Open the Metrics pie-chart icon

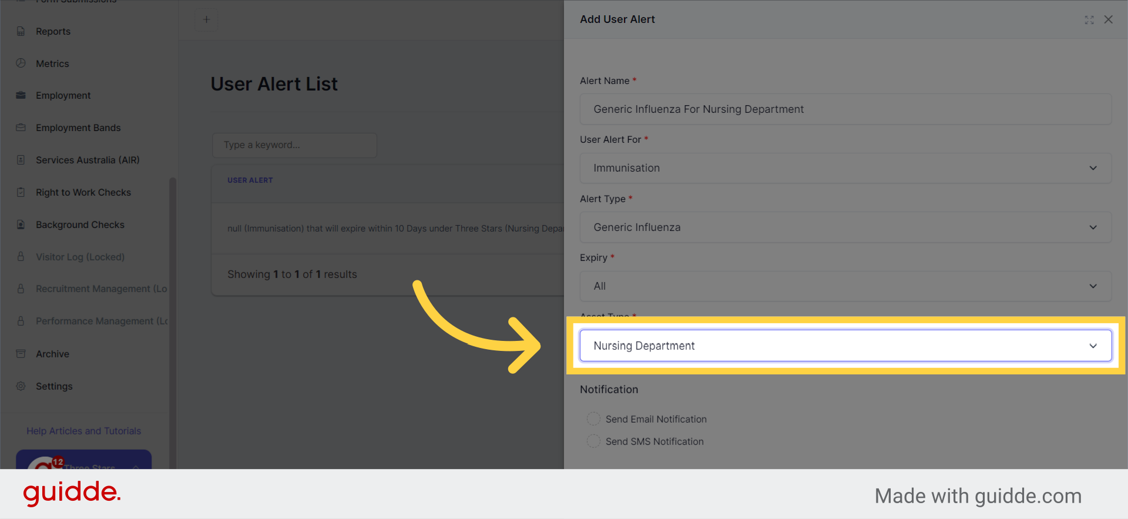pyautogui.click(x=21, y=63)
